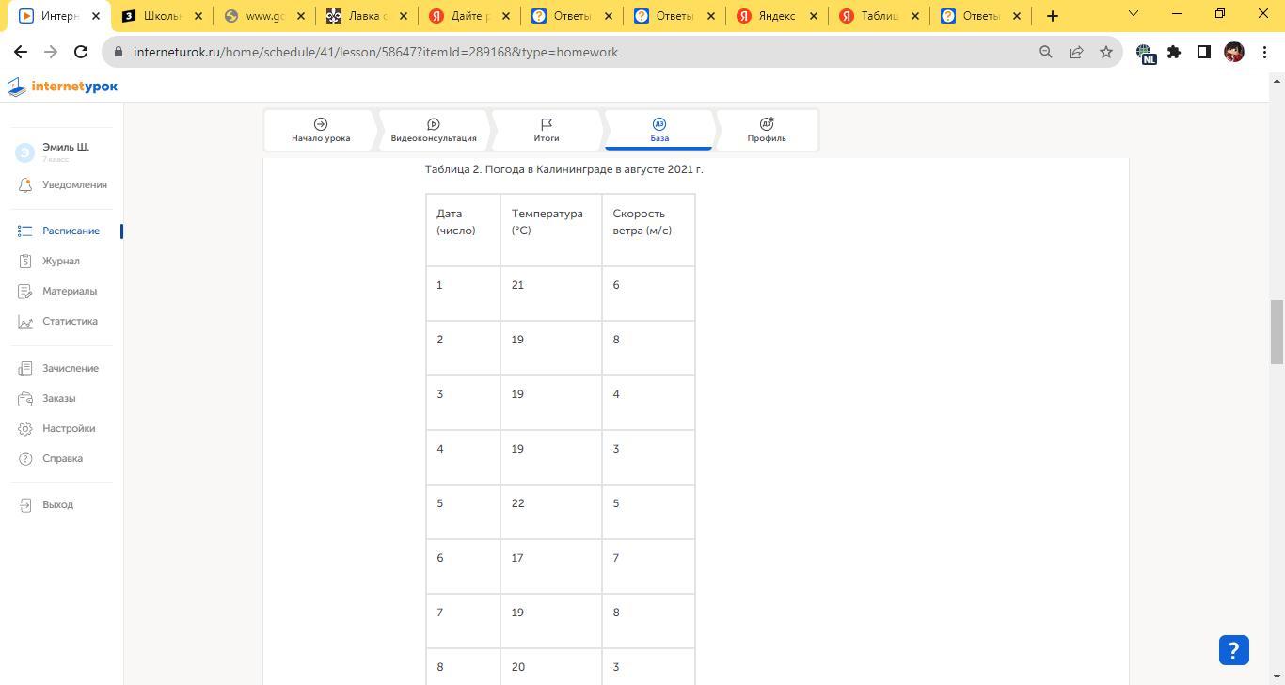The height and width of the screenshot is (685, 1285).
Task: Open Статистика chart icon
Action: [25, 322]
